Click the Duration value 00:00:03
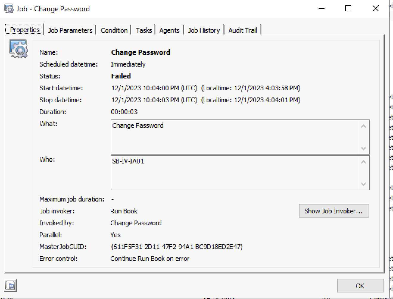The image size is (393, 299). pos(124,112)
